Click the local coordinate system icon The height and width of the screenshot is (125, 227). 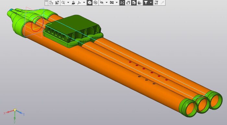point(57,3)
